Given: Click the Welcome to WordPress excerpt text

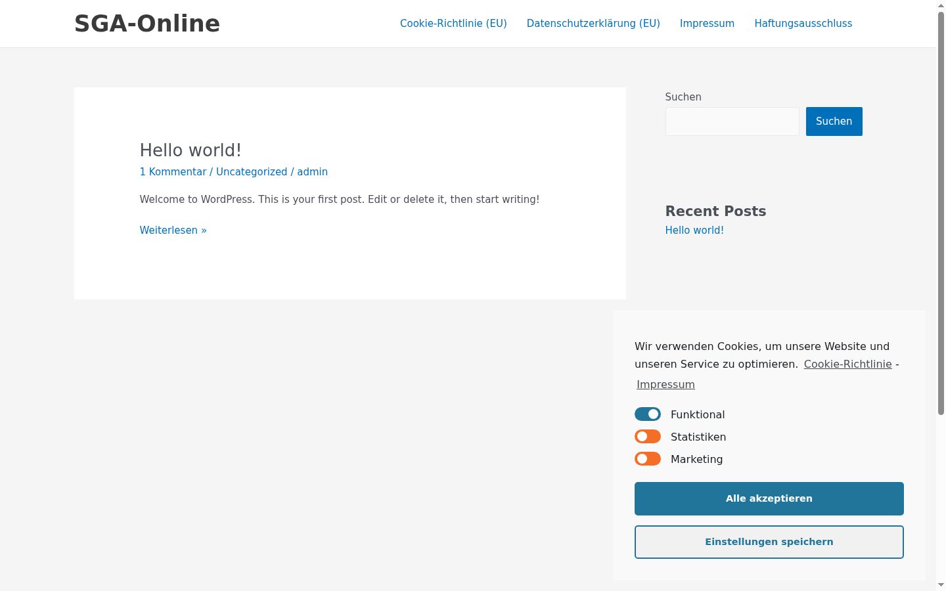Looking at the screenshot, I should pyautogui.click(x=340, y=200).
